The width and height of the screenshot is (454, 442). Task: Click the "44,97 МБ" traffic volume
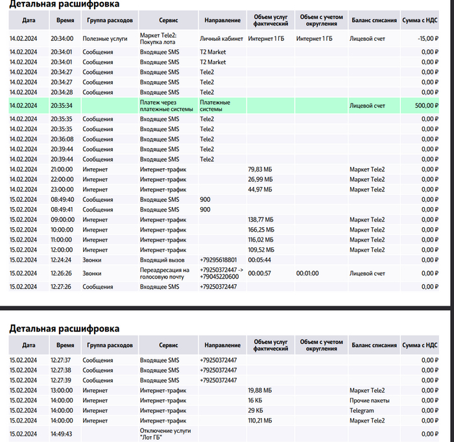pyautogui.click(x=260, y=190)
